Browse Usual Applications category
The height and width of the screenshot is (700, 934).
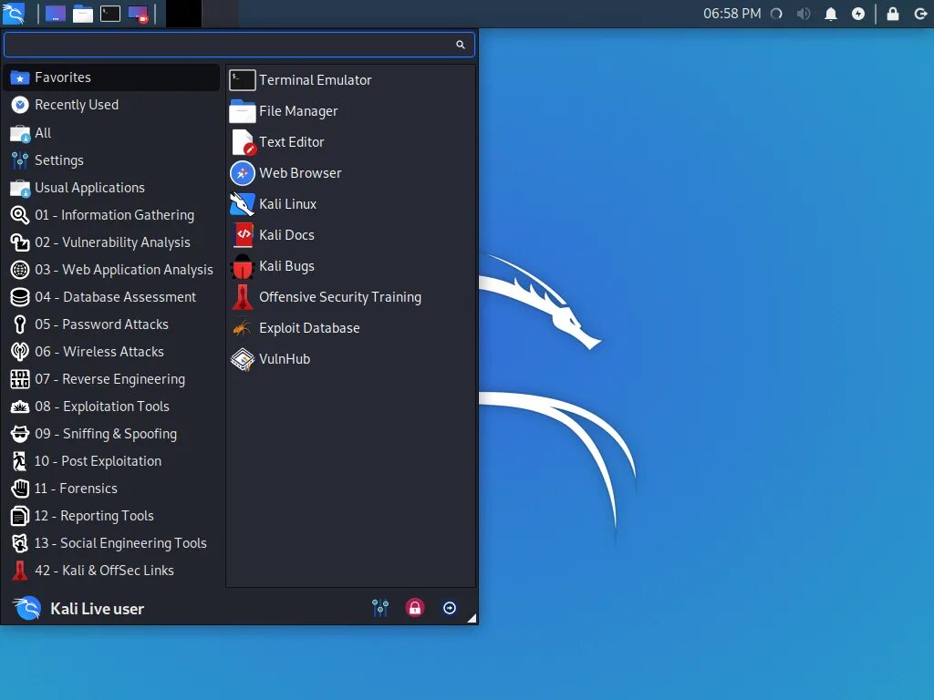(111, 187)
